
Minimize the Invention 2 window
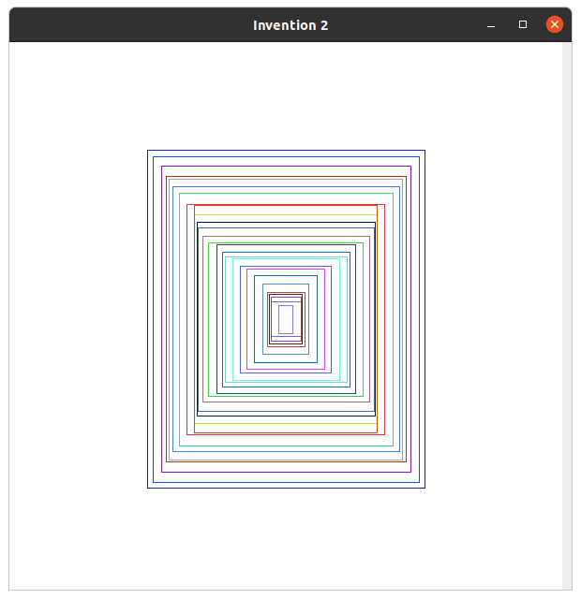click(x=491, y=25)
